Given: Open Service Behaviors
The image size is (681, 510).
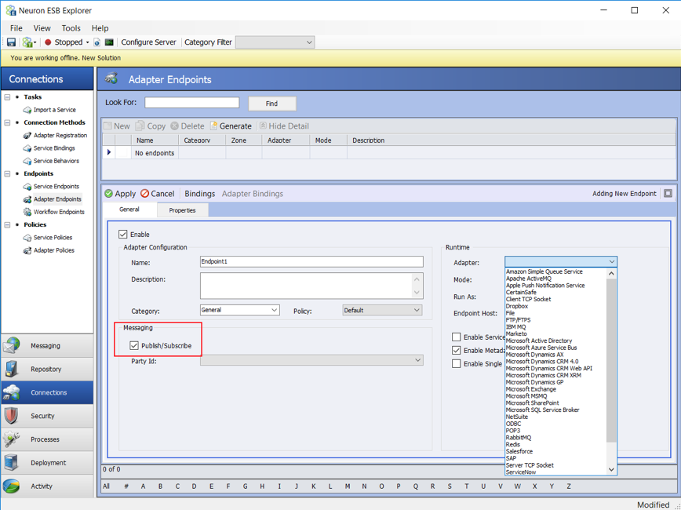Looking at the screenshot, I should 56,161.
